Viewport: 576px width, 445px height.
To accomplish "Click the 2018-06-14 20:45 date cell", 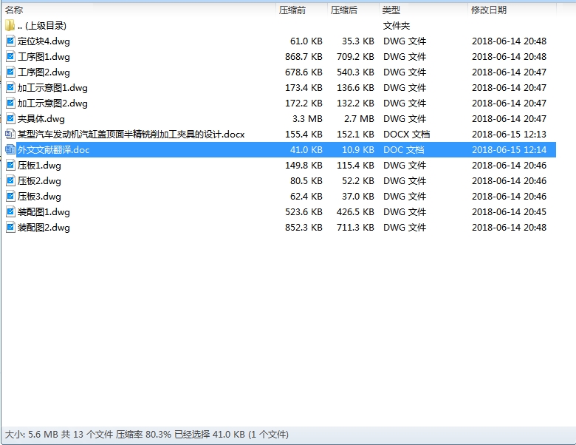I will [509, 212].
